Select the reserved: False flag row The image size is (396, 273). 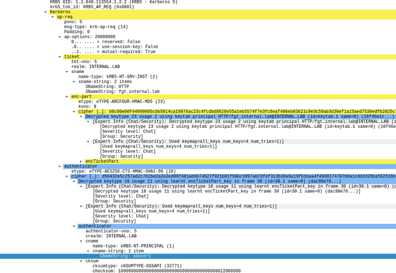[x=105, y=42]
